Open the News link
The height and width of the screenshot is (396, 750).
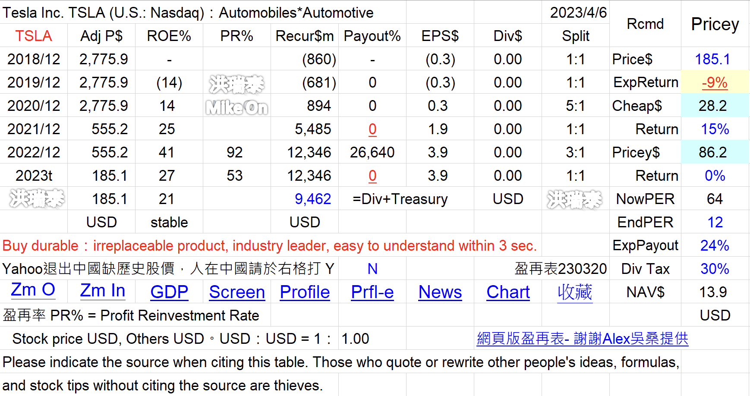440,292
